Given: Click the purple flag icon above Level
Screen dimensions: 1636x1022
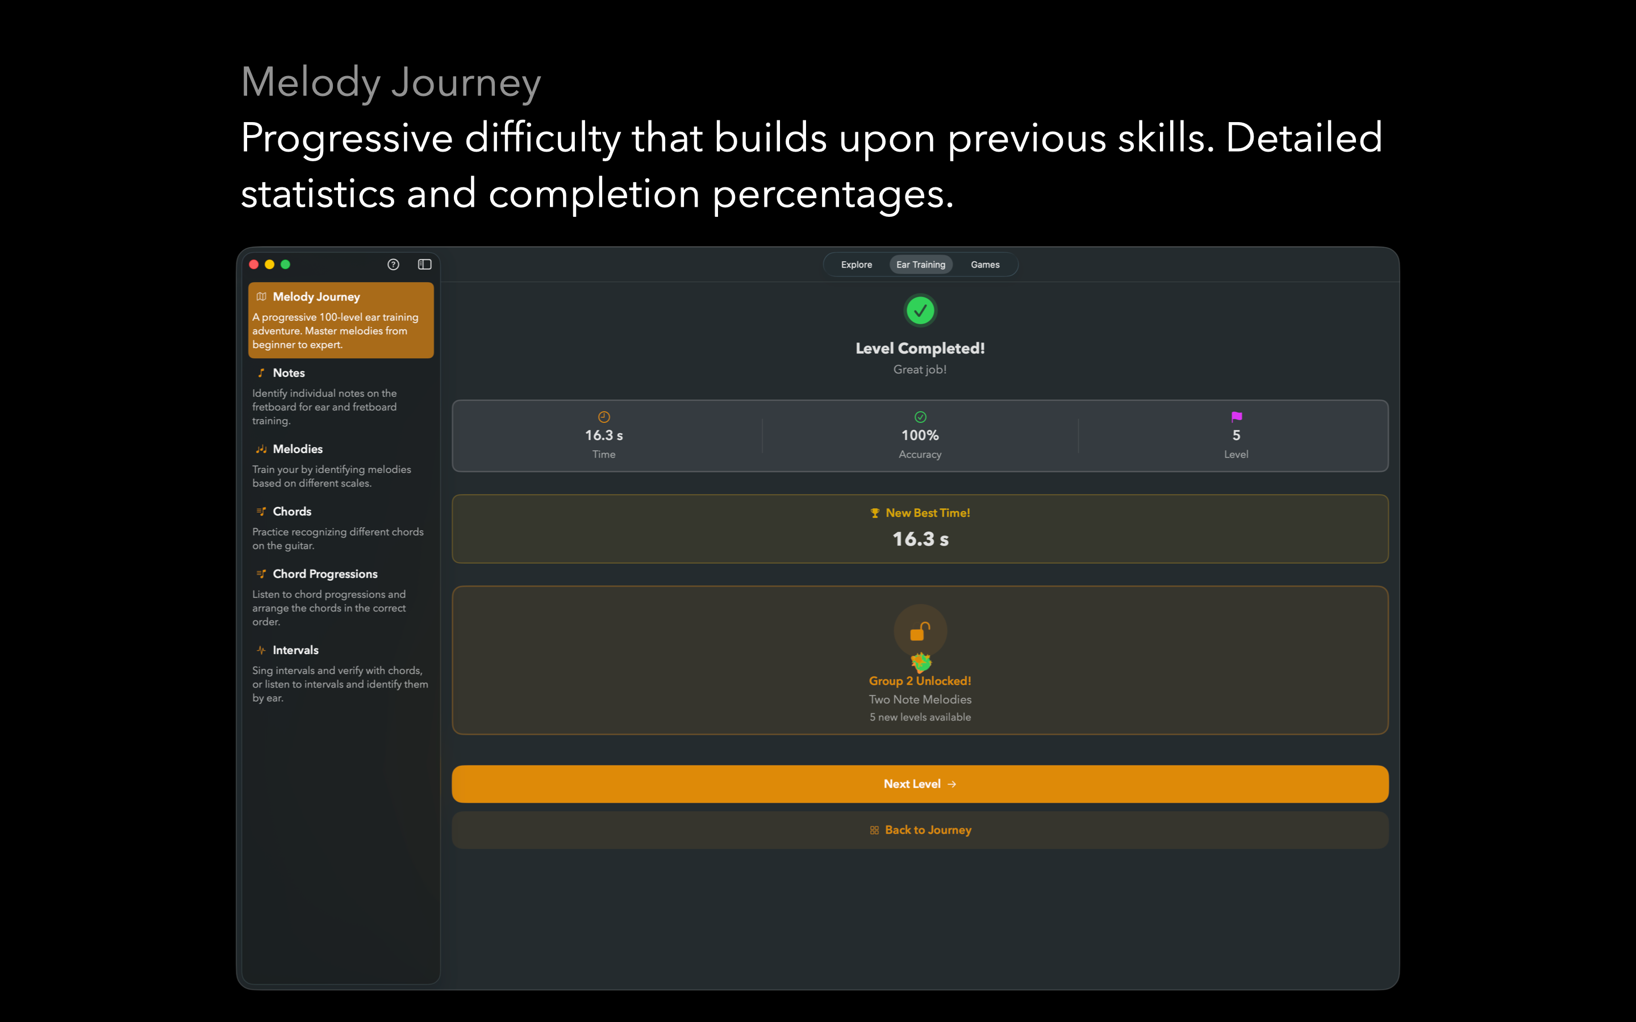Looking at the screenshot, I should coord(1237,416).
